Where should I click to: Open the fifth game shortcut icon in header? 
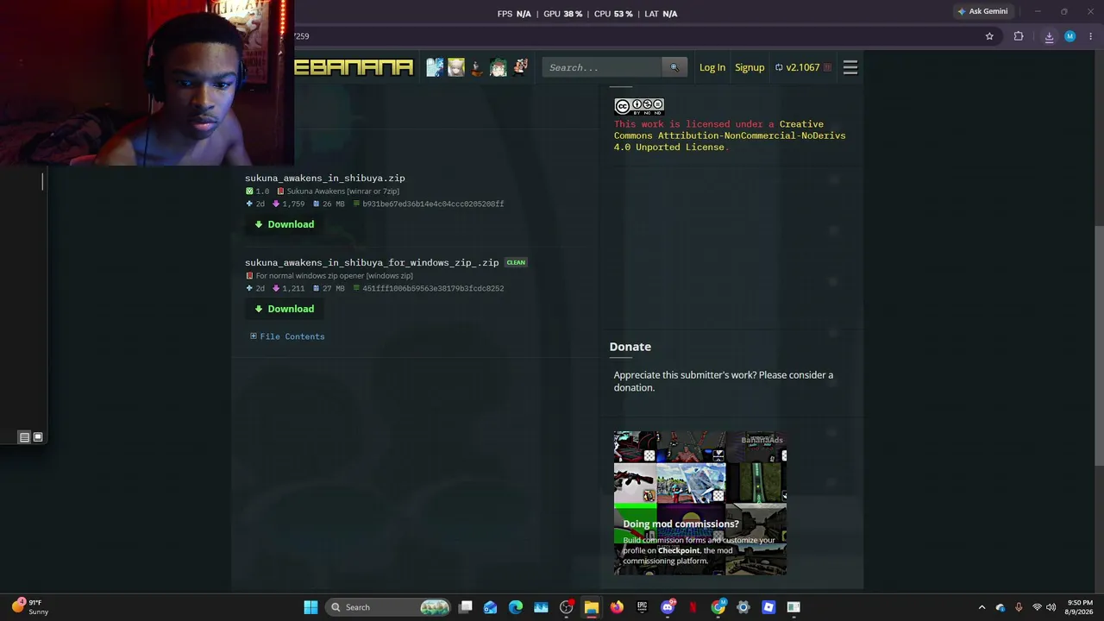[520, 67]
